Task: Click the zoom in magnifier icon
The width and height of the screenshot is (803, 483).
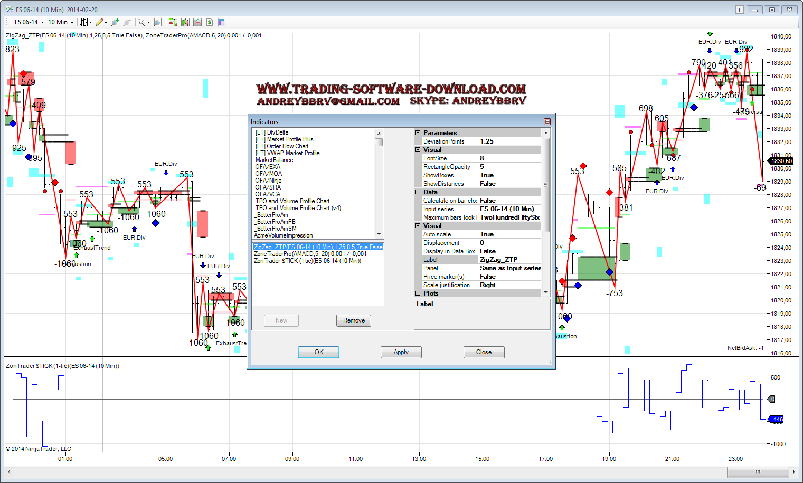Action: coord(115,22)
